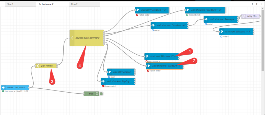Toggle the msg debug node output button
Image resolution: width=265 pixels, height=115 pixels.
101,94
